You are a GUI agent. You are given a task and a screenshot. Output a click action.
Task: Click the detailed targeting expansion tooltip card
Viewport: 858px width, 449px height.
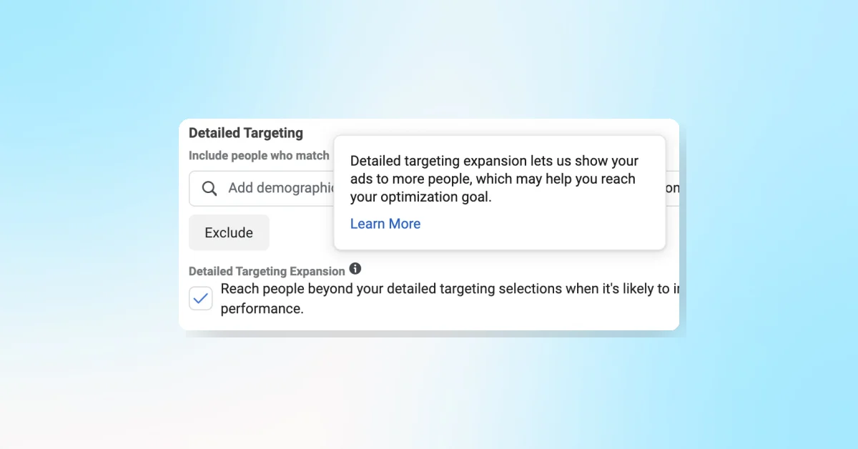(x=499, y=192)
